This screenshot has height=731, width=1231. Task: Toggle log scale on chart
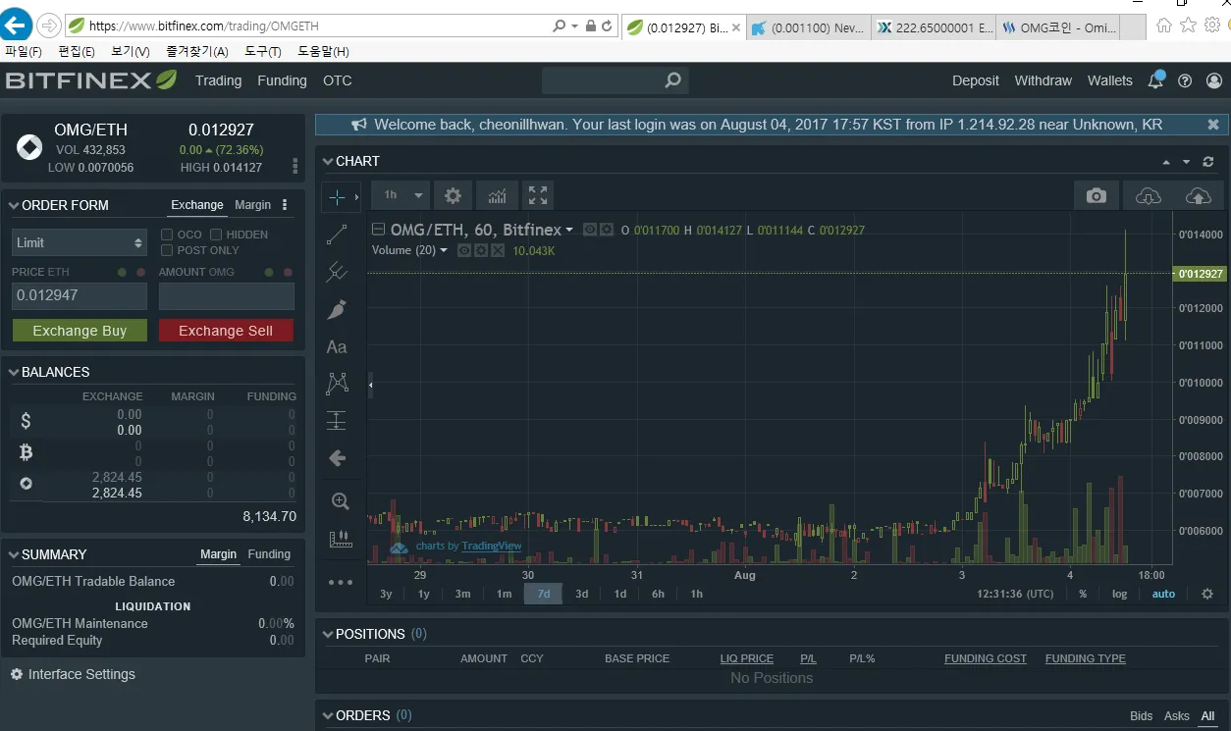pos(1119,594)
